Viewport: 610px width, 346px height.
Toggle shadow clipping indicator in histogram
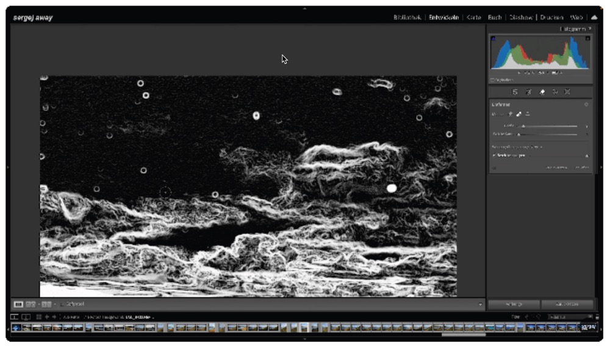pos(493,38)
